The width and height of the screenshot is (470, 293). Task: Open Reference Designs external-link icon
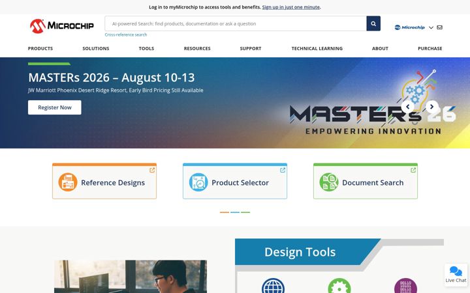pyautogui.click(x=152, y=170)
